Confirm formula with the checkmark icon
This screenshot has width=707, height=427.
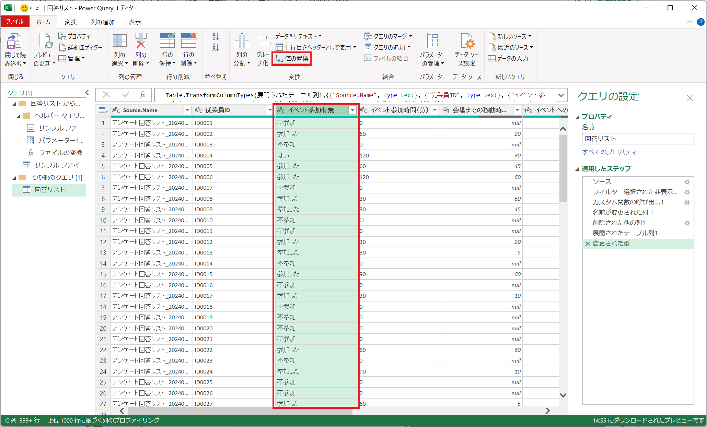point(126,95)
